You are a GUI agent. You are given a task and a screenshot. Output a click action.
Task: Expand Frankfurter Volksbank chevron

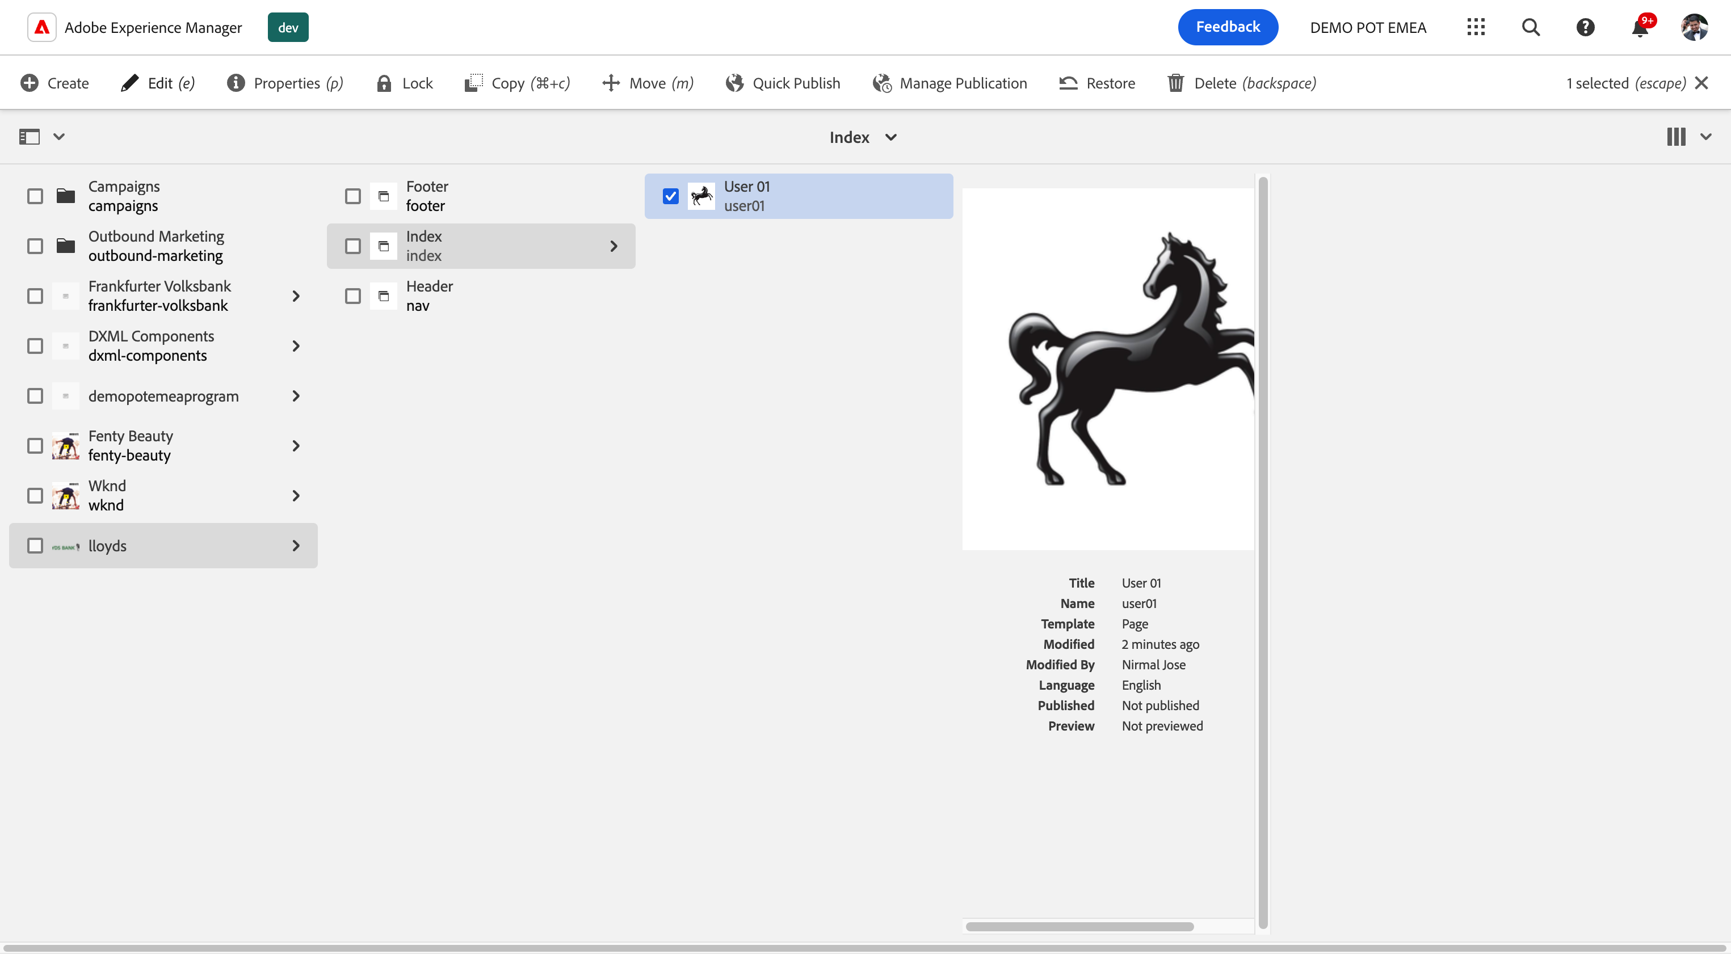click(x=296, y=296)
